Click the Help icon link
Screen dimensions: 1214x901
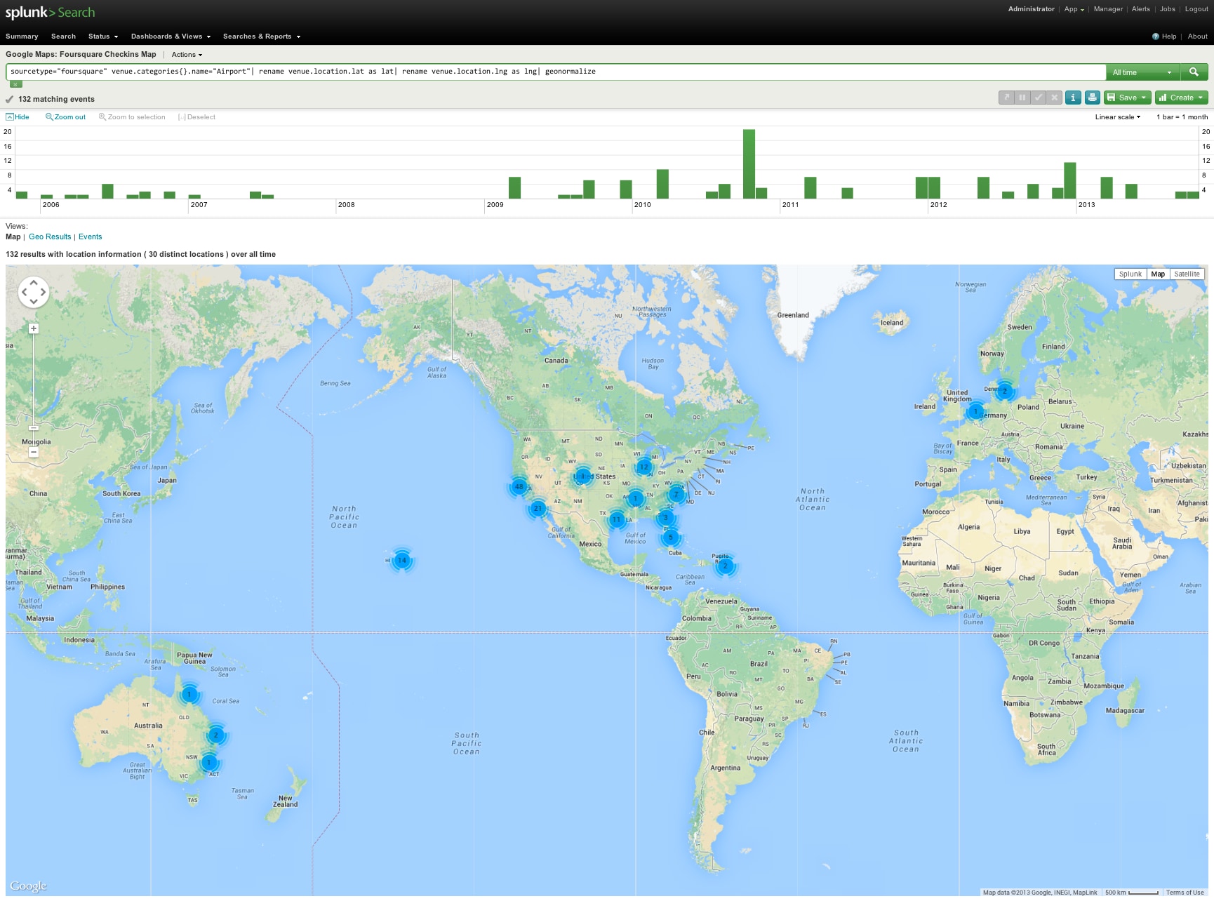[x=1164, y=36]
